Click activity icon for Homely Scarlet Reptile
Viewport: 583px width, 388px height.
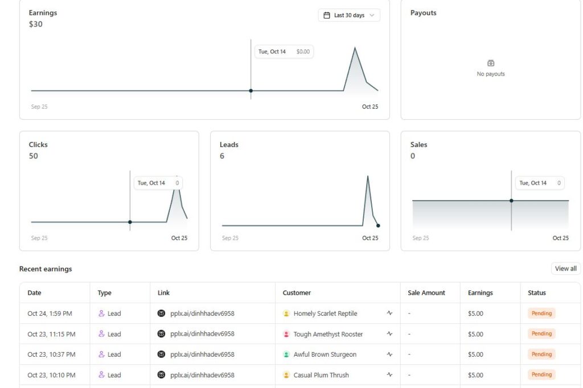coord(389,313)
